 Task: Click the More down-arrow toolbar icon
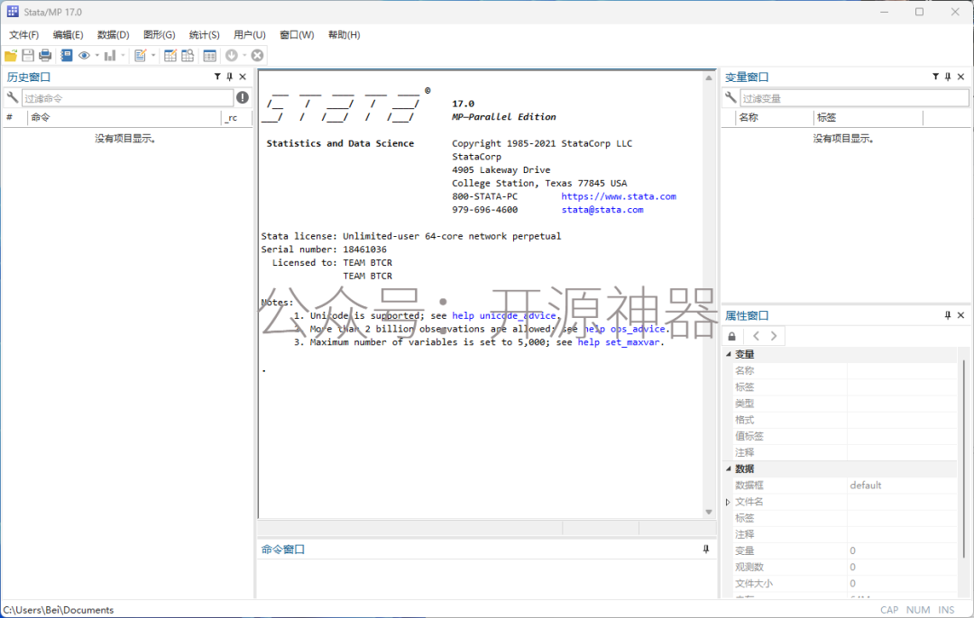pyautogui.click(x=232, y=56)
